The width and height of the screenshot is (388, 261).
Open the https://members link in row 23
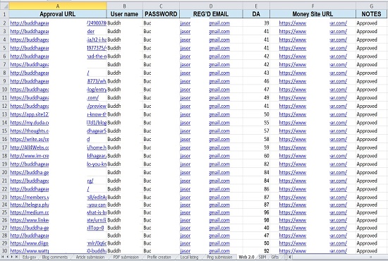pos(30,198)
